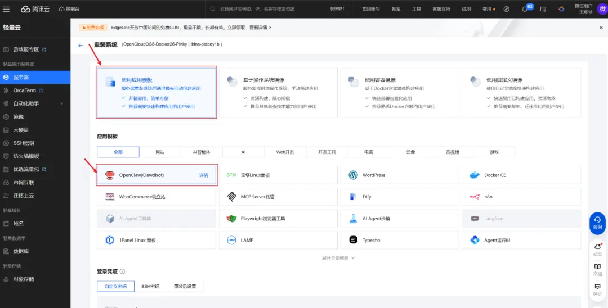Select the WordPress template icon

coord(353,175)
